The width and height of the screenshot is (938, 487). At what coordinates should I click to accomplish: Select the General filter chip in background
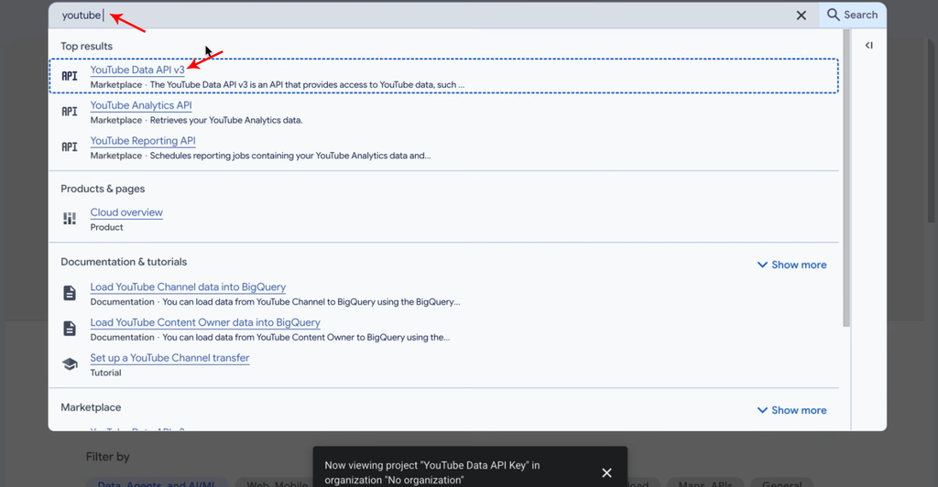[x=782, y=482]
